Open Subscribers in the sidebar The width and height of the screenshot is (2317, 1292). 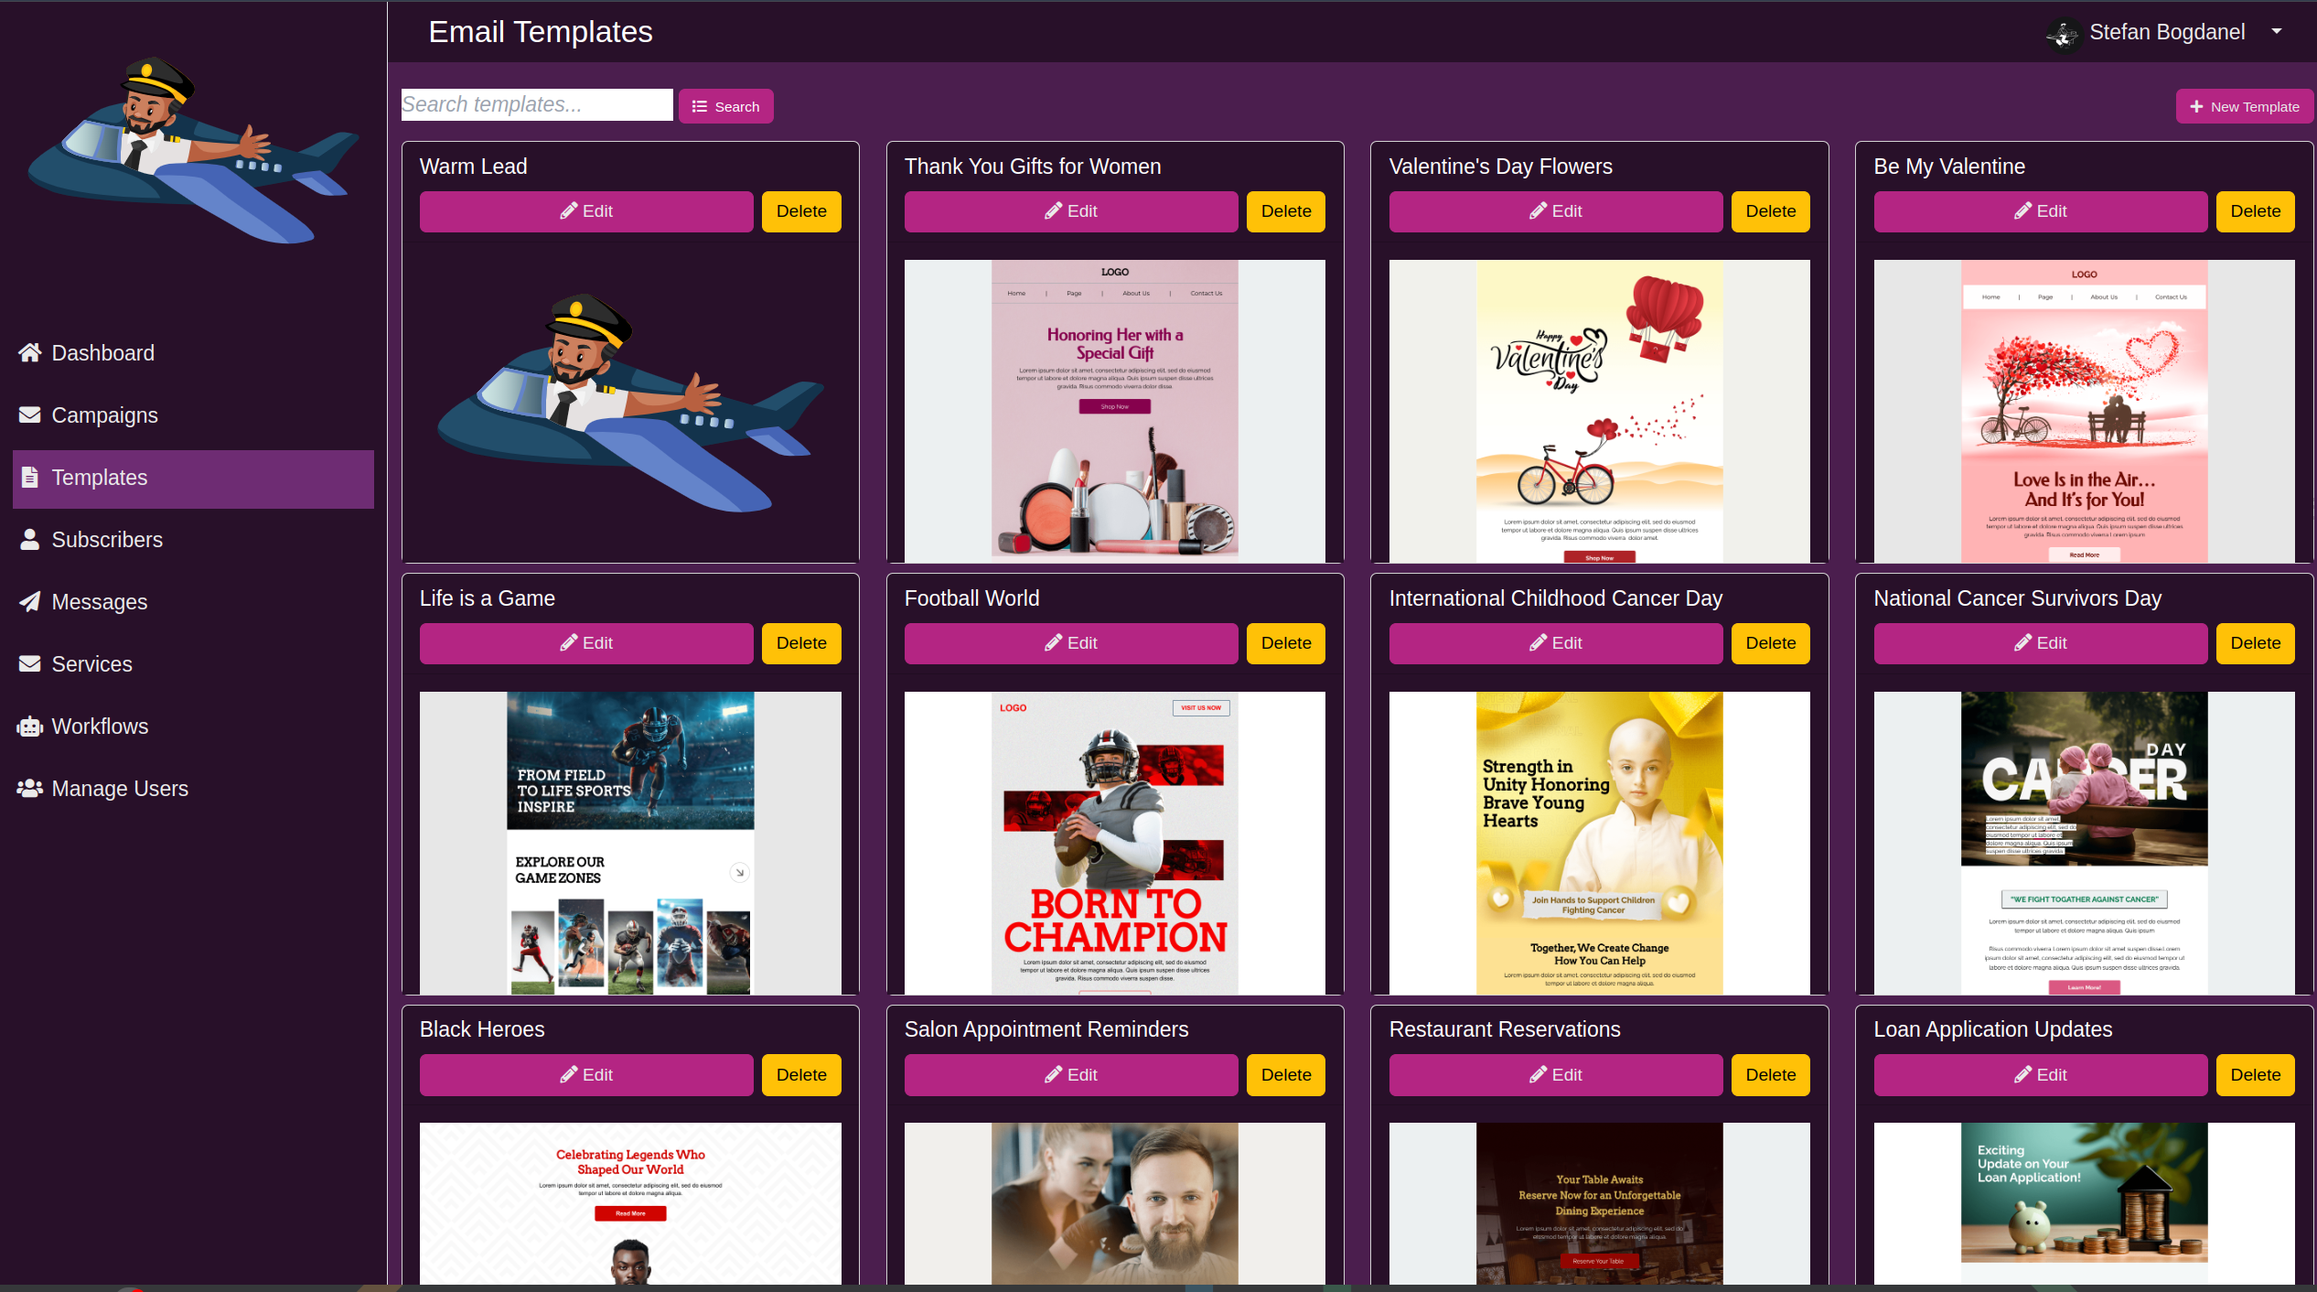click(193, 539)
